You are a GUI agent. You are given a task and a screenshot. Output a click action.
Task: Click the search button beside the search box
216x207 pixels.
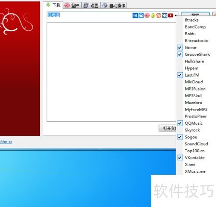195,14
